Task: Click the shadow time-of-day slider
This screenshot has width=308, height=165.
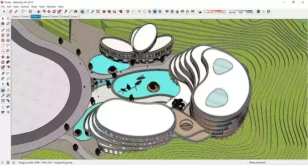Action: pos(241,11)
